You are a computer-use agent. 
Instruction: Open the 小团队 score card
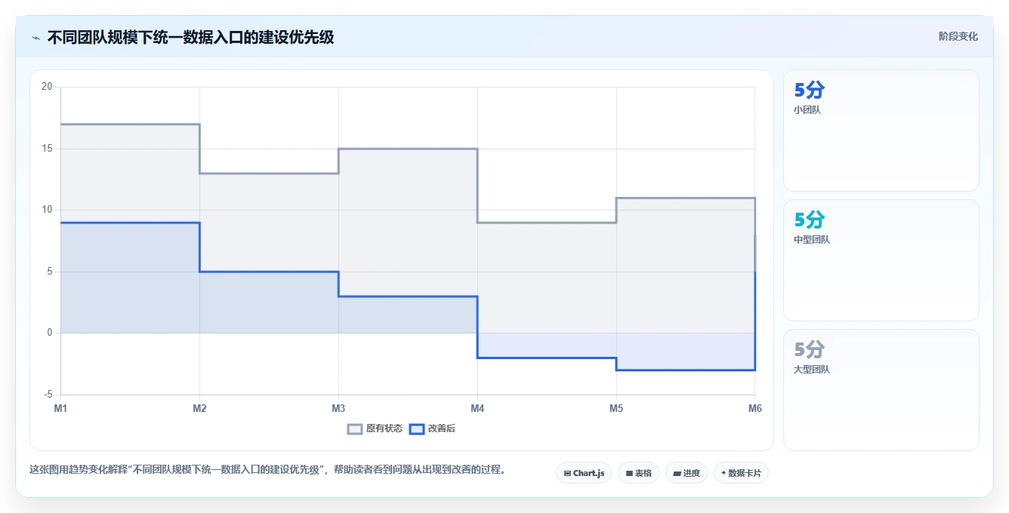881,131
